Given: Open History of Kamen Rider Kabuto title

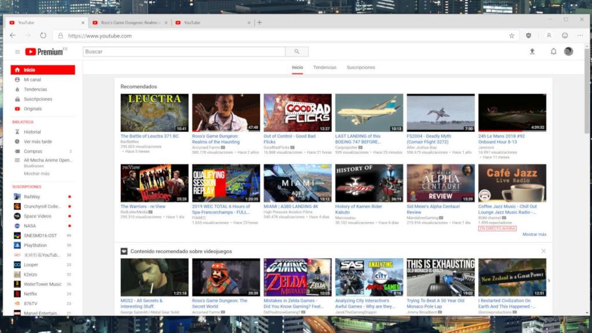Looking at the screenshot, I should (358, 209).
